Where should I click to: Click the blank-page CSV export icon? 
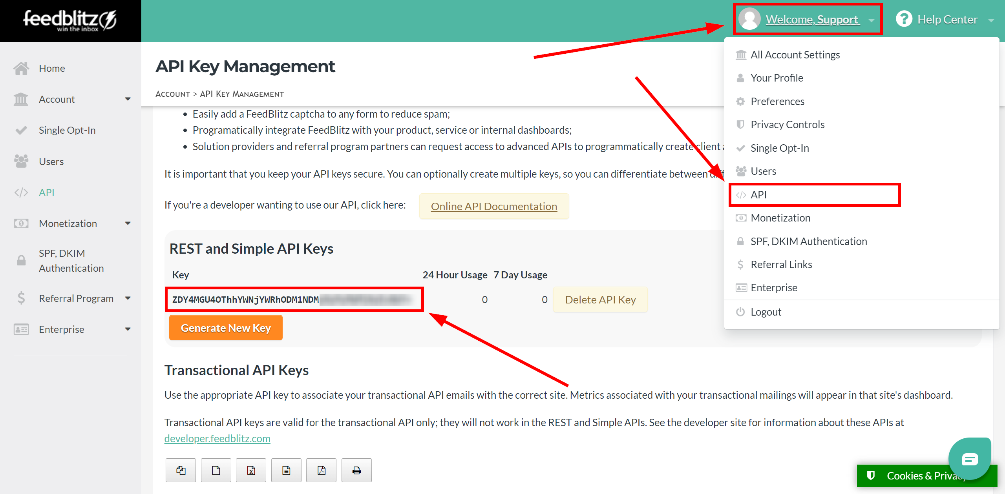(x=216, y=470)
